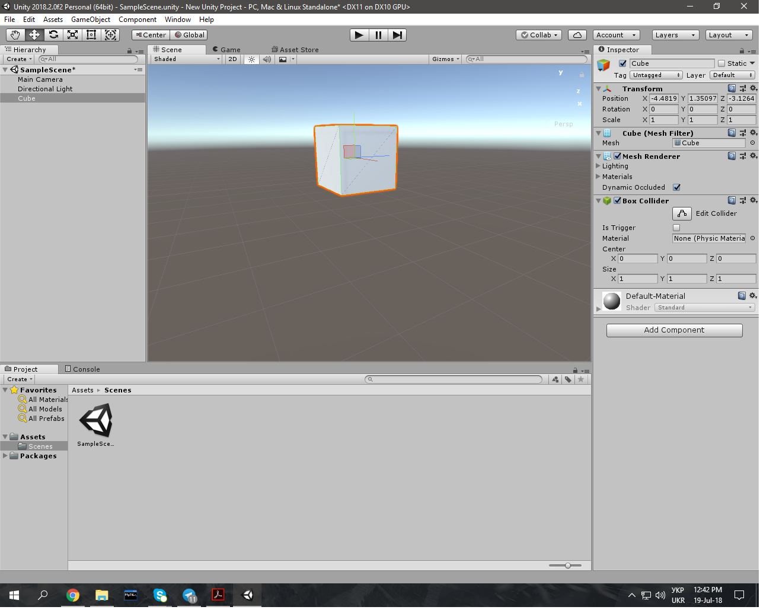Select the Rotate tool
This screenshot has height=613, width=760.
pos(53,35)
